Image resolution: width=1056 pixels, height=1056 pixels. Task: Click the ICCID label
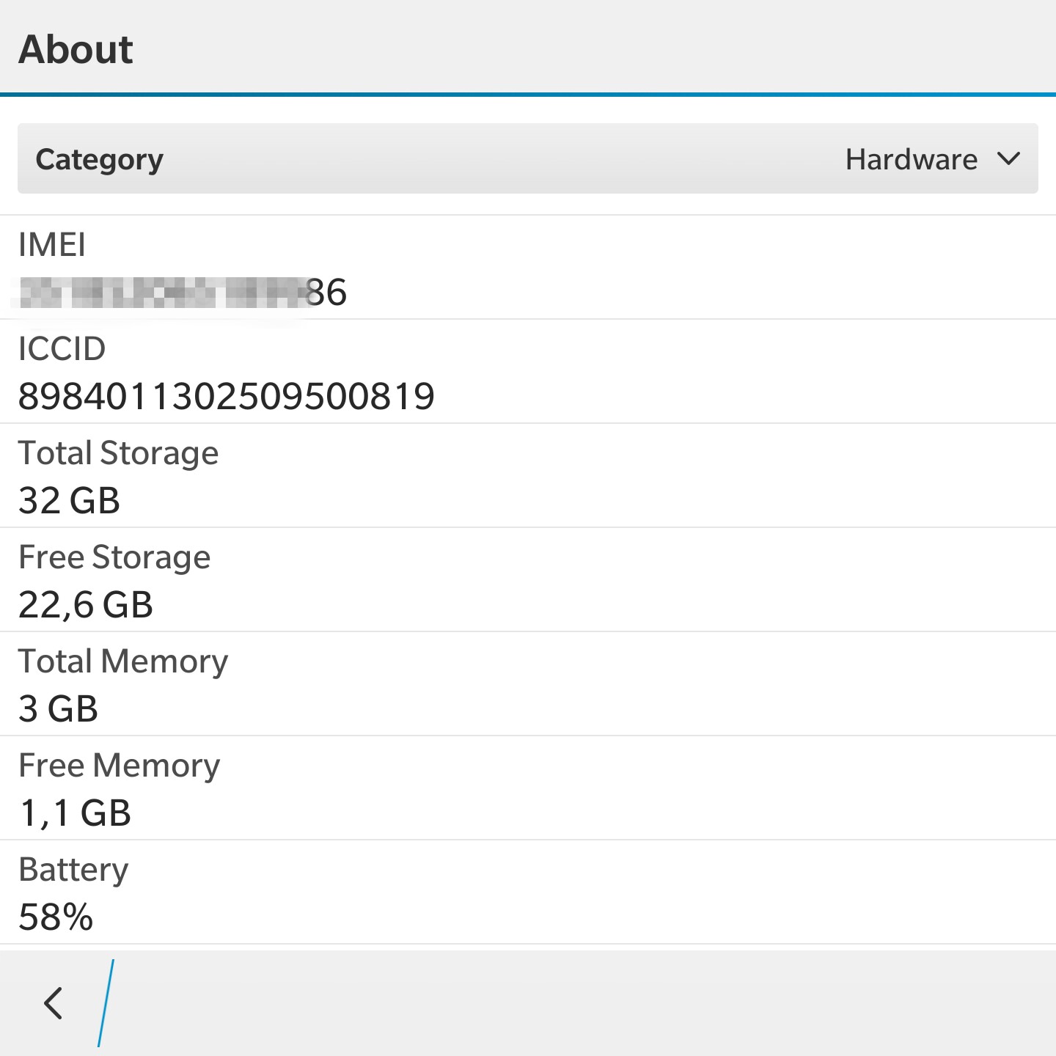tap(62, 348)
